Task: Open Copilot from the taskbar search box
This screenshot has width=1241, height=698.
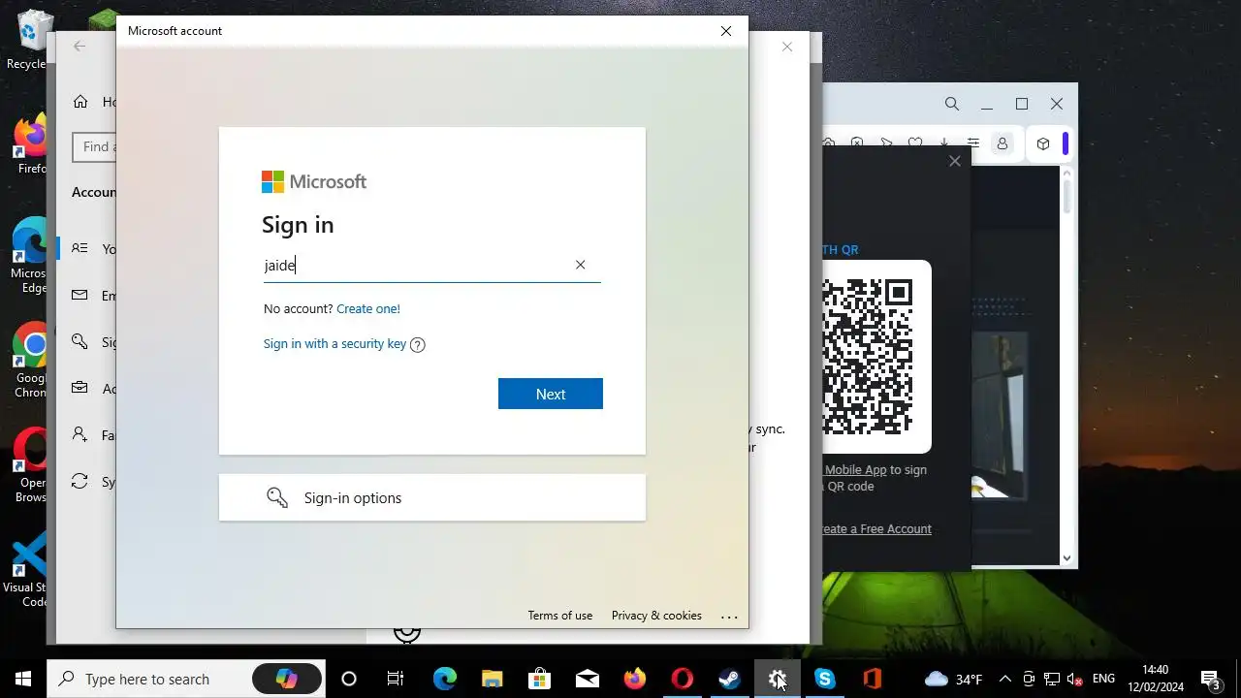Action: (286, 679)
